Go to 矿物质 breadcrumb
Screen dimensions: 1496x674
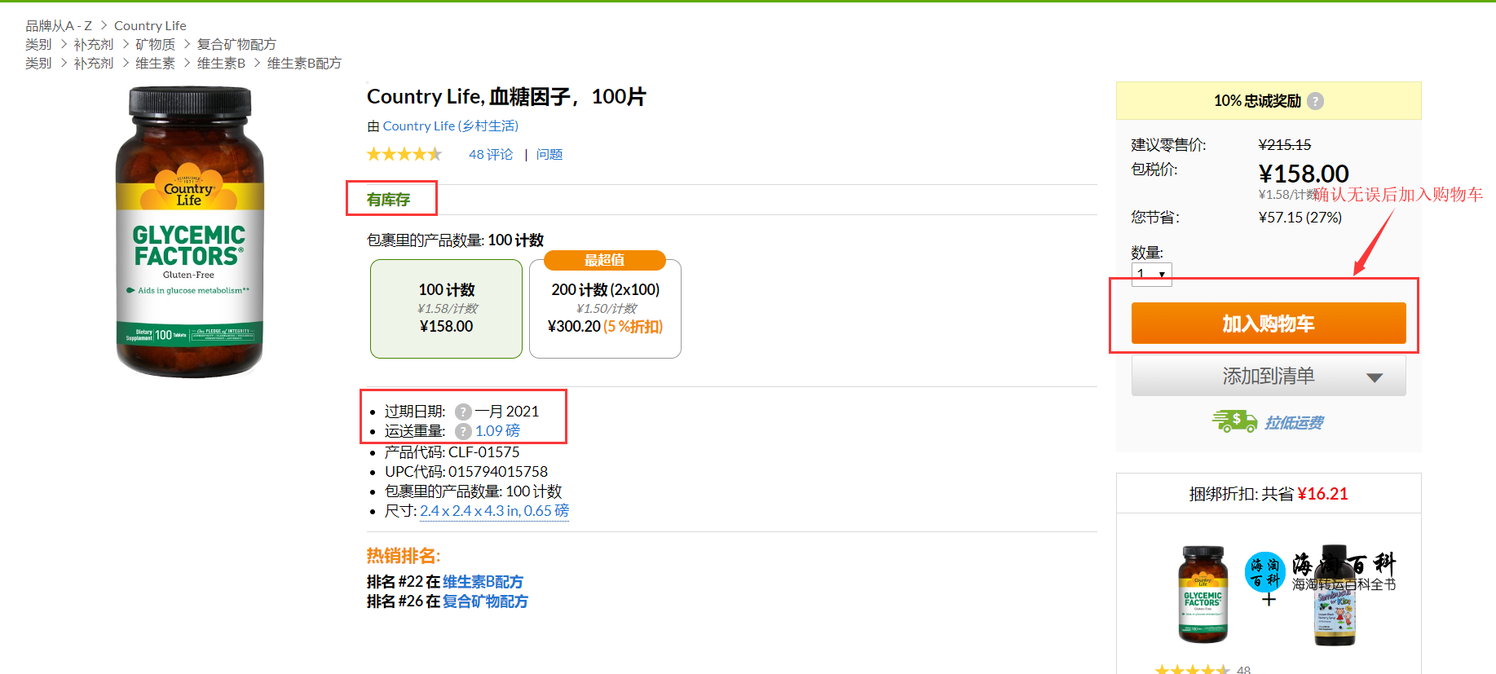point(155,45)
